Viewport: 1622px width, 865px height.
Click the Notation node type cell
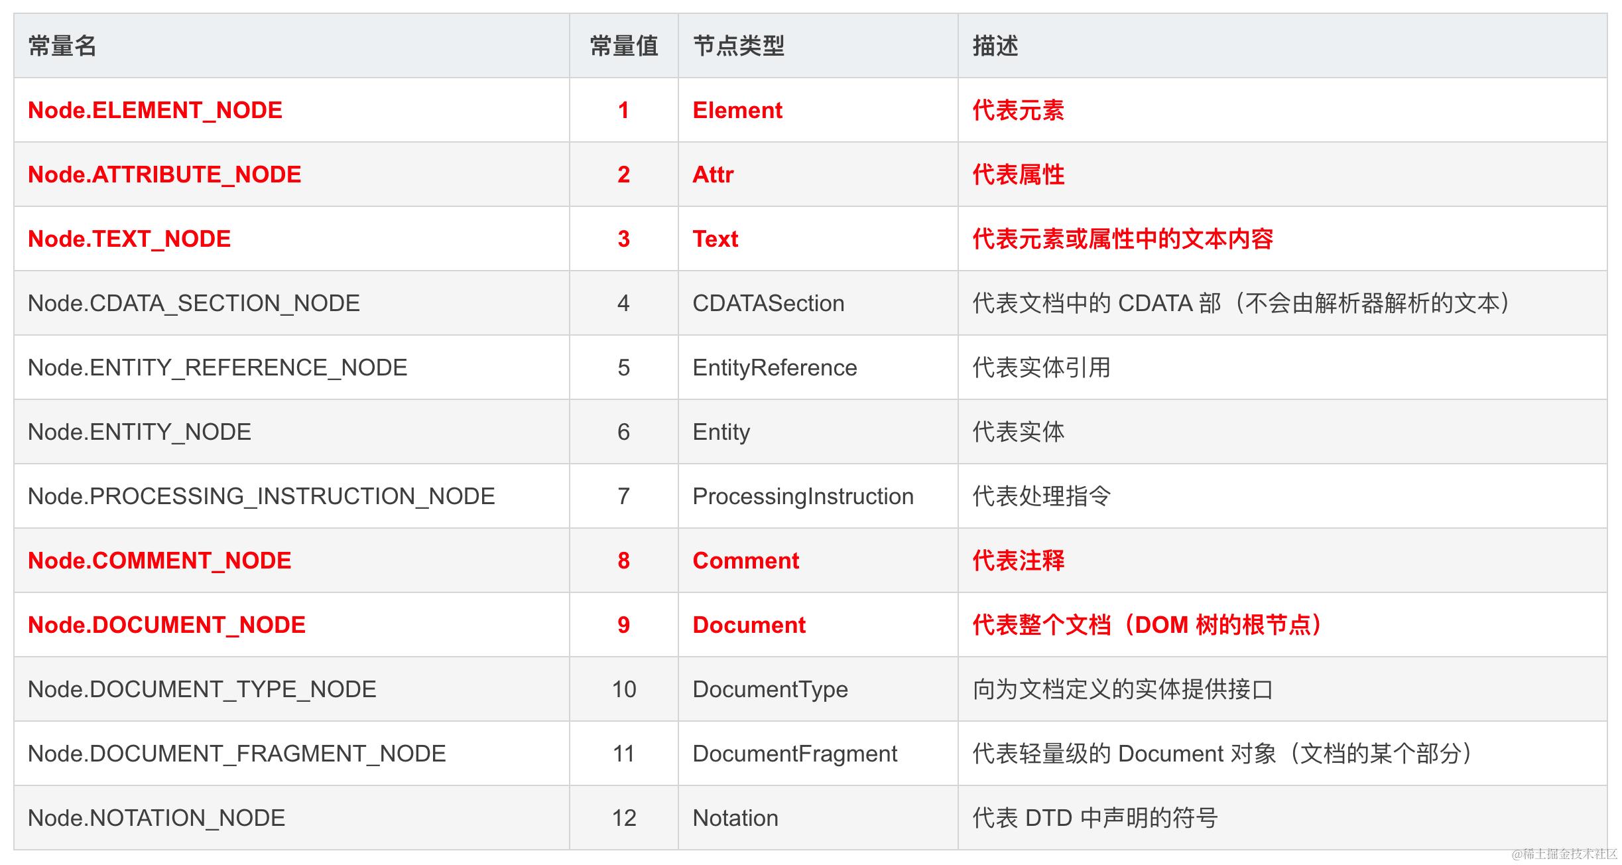pyautogui.click(x=735, y=818)
